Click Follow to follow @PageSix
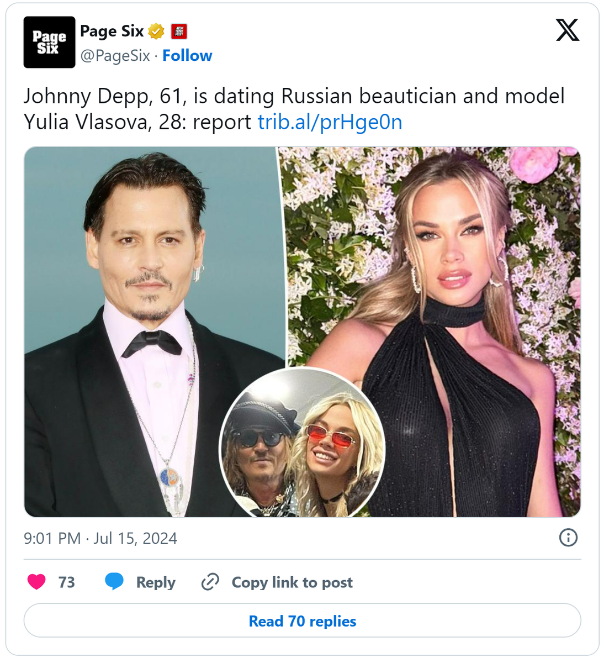Viewport: 604px width, 663px height. click(187, 55)
